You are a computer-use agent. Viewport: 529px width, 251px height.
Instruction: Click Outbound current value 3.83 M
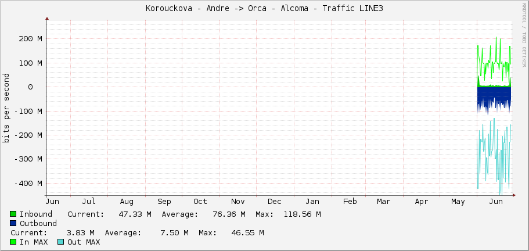point(80,233)
